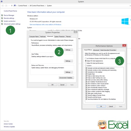Toggle Smooth edges of screen fonts
This screenshot has height=131, width=131.
[x=86, y=95]
